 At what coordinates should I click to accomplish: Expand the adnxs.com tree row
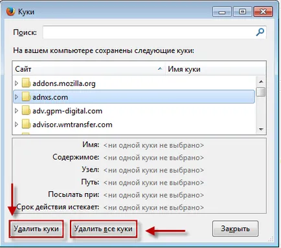coord(16,97)
